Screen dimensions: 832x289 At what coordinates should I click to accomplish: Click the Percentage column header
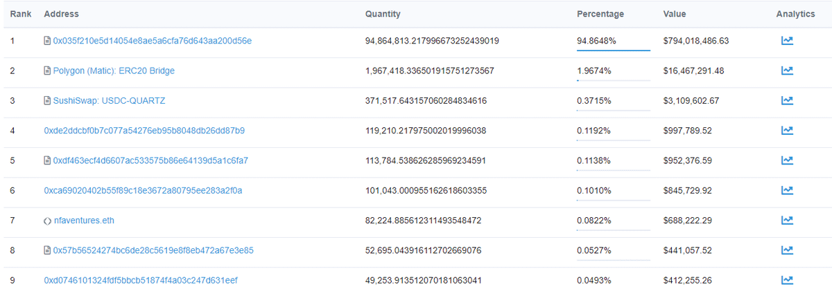pyautogui.click(x=600, y=14)
